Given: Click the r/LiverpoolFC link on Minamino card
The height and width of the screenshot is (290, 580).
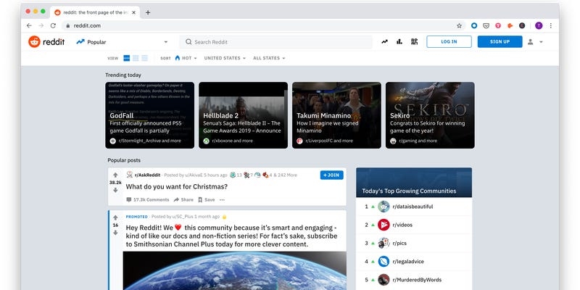Looking at the screenshot, I should point(329,141).
